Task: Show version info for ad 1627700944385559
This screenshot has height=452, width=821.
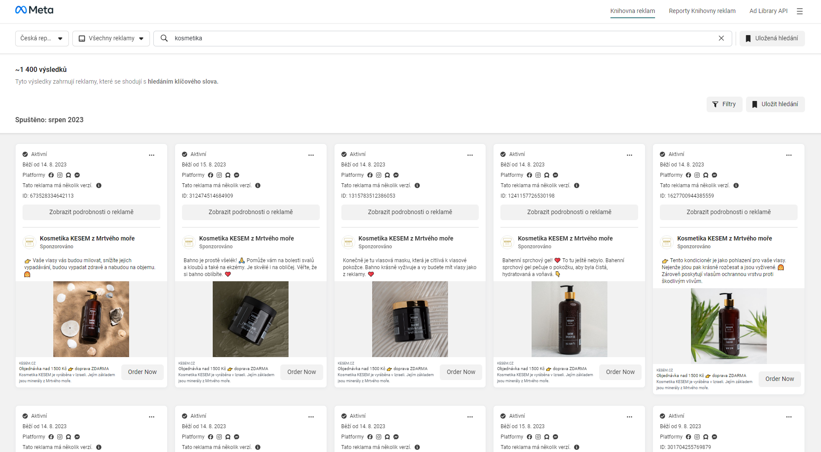Action: pos(736,185)
